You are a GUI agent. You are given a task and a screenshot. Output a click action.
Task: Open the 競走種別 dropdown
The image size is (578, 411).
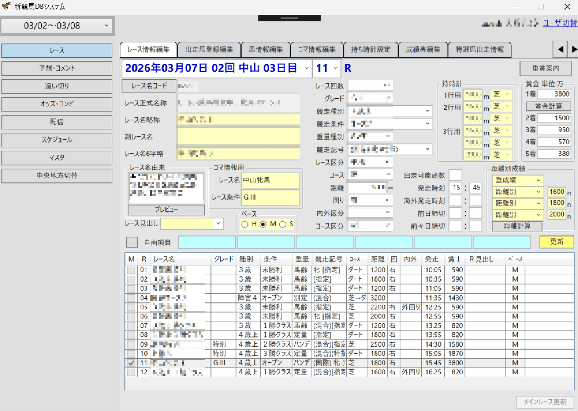[x=427, y=111]
